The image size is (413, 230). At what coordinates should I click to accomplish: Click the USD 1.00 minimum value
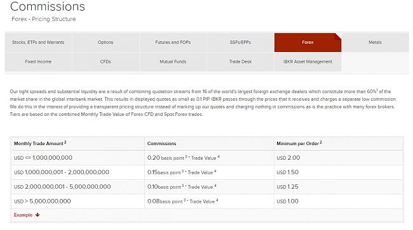tap(287, 201)
